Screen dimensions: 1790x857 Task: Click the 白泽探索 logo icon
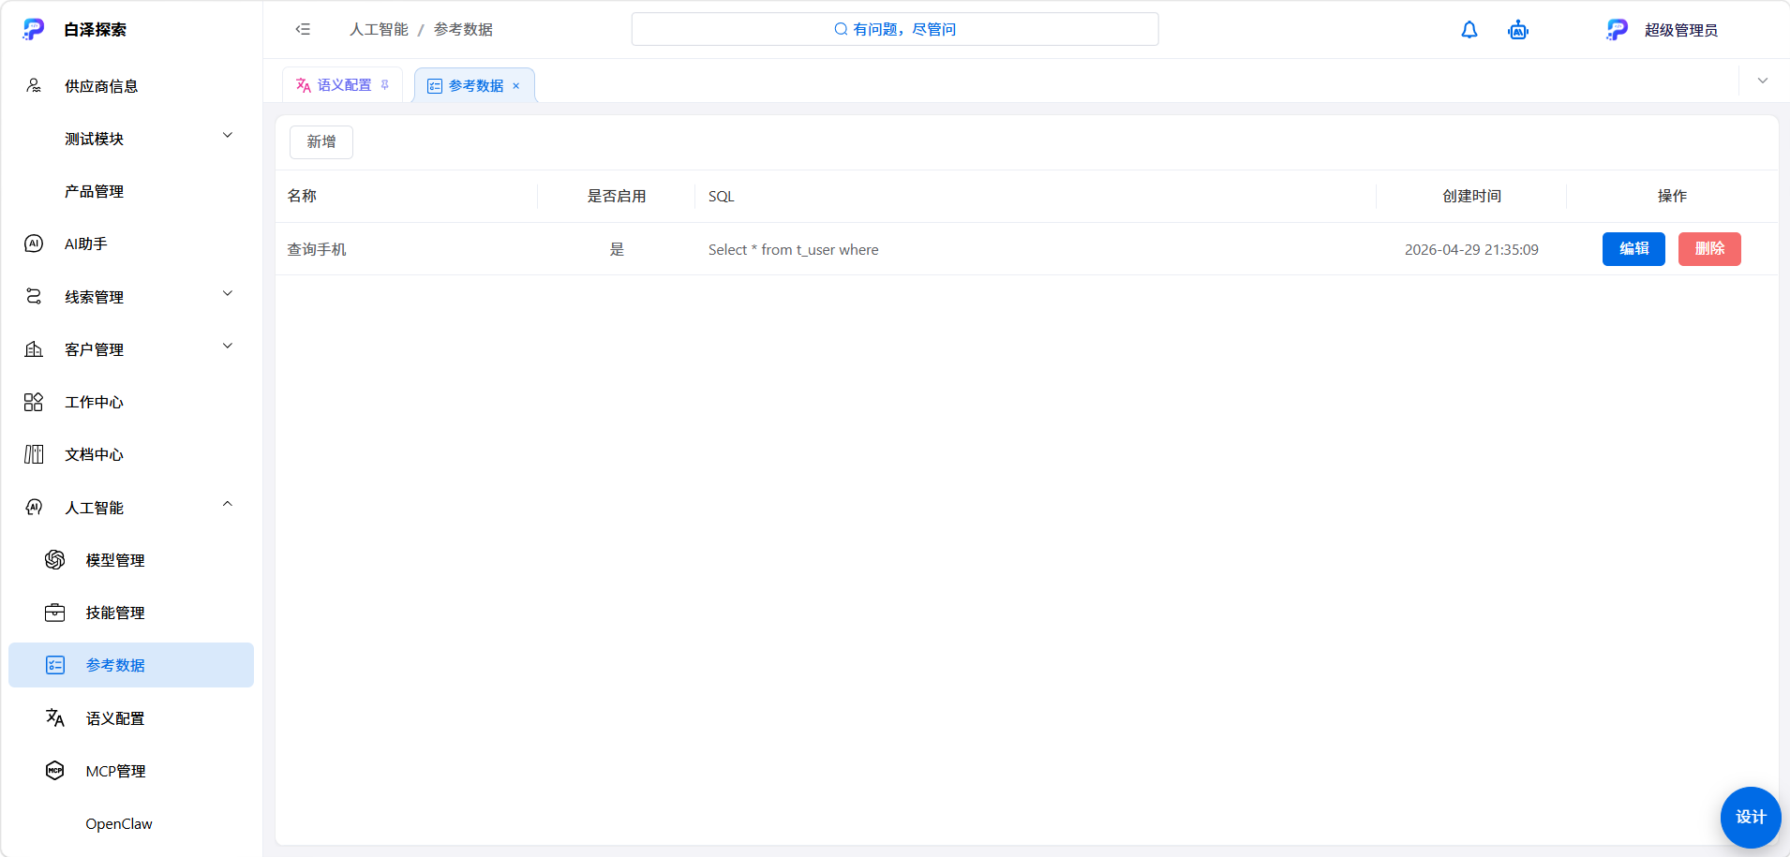(x=34, y=29)
